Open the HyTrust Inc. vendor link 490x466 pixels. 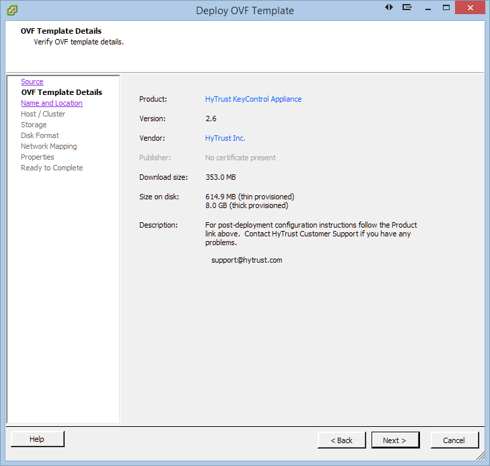pyautogui.click(x=225, y=138)
